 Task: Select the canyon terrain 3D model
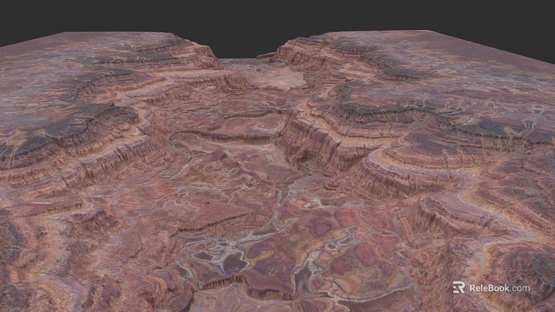click(277, 171)
